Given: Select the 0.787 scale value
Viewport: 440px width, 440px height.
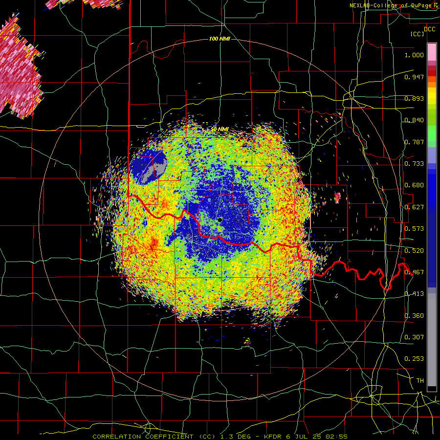Looking at the screenshot, I should click(x=414, y=142).
